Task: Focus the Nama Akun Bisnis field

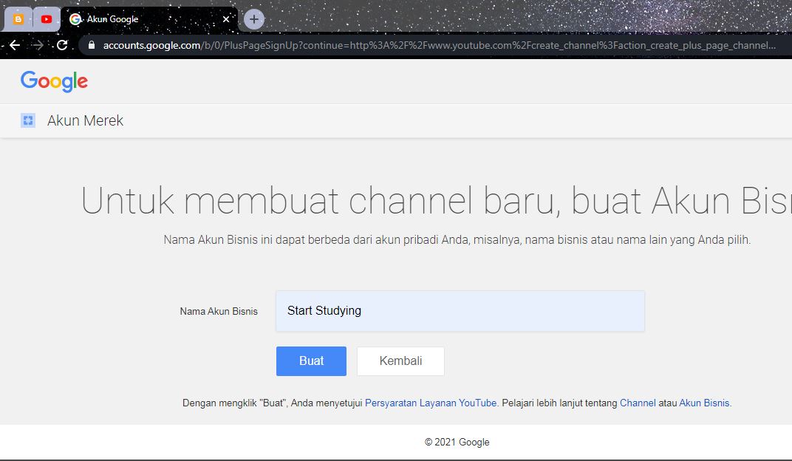Action: (460, 311)
